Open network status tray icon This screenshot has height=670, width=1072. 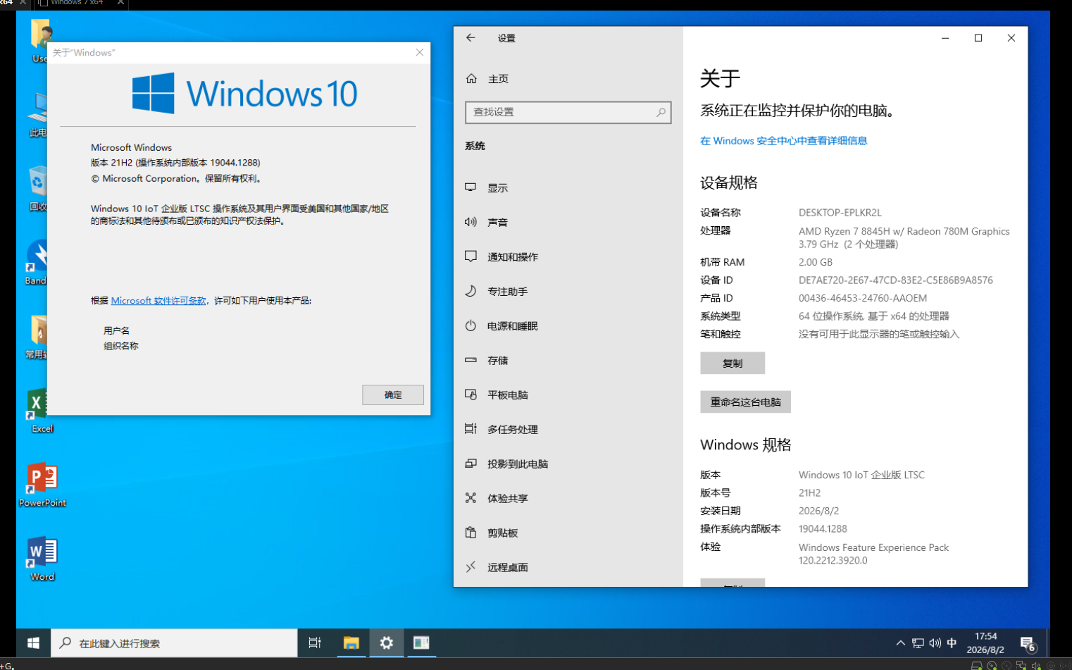[x=918, y=643]
